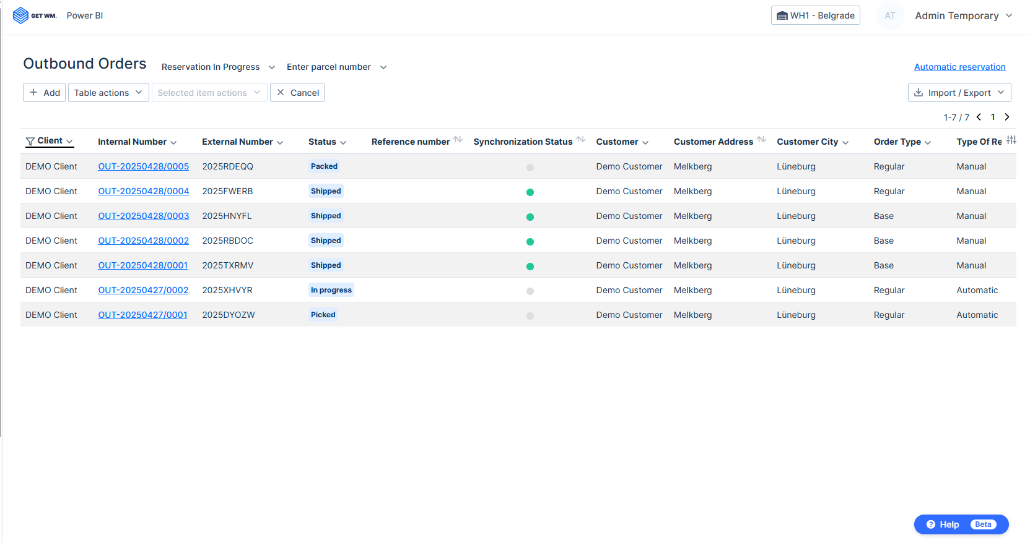
Task: Click the Client filter funnel icon
Action: pos(30,142)
